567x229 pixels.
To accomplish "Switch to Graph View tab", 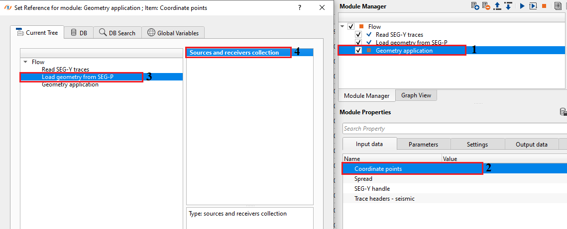I will click(416, 95).
